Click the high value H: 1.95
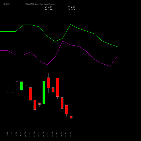Image resolution: width=141 pixels, height=141 pixels. click(x=71, y=7)
